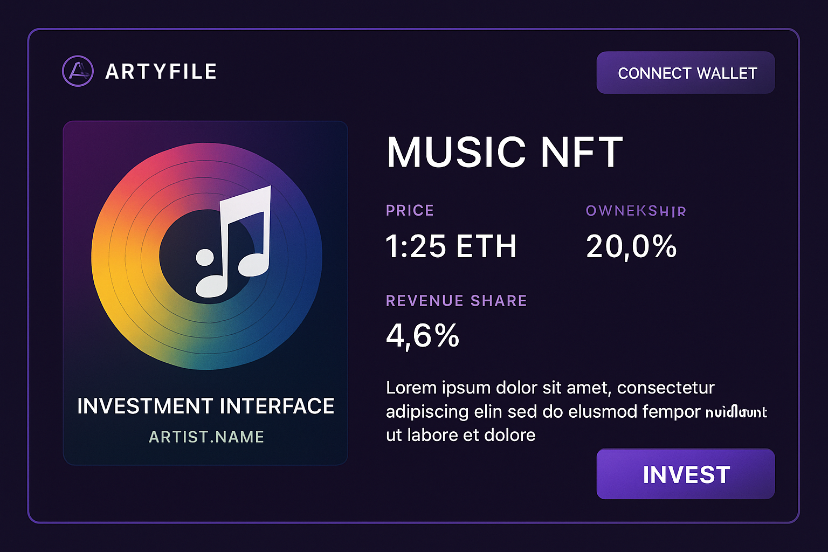The image size is (828, 552).
Task: Click the 4,6% revenue share figure
Action: click(422, 335)
